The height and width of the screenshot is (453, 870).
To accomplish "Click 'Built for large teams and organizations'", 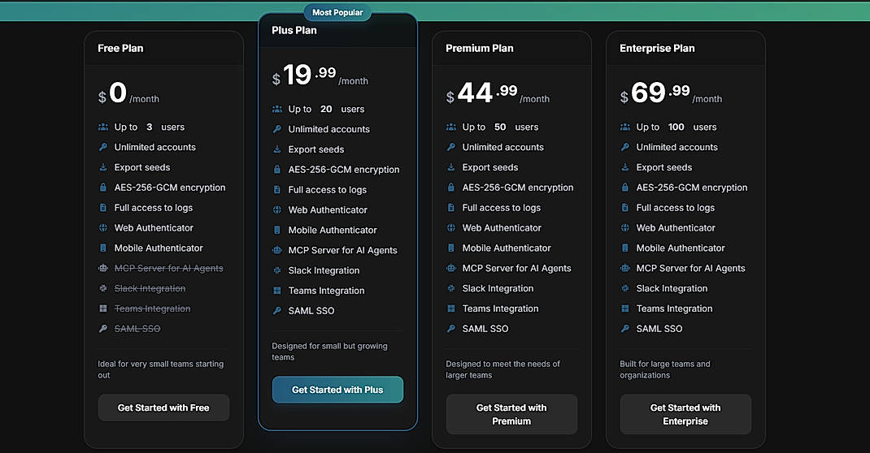I will click(x=665, y=369).
